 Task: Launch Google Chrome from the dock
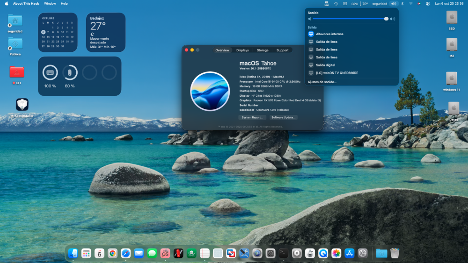(x=112, y=254)
